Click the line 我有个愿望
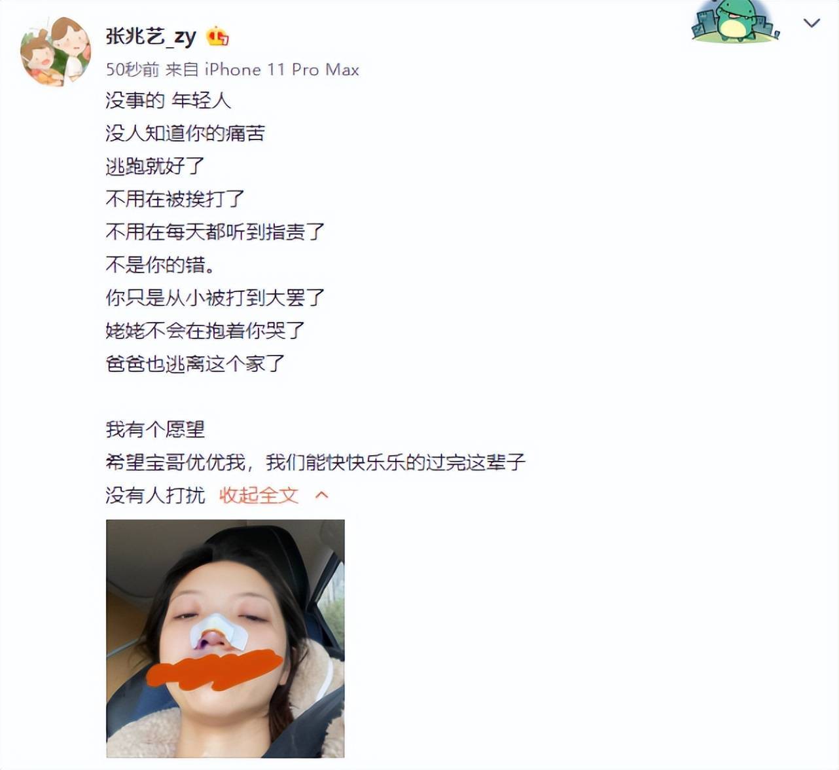The width and height of the screenshot is (839, 770). pyautogui.click(x=155, y=430)
